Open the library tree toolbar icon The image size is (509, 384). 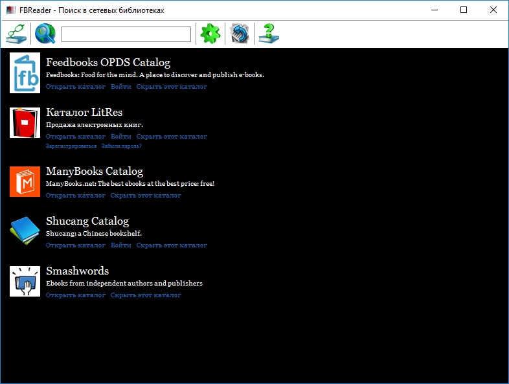[16, 34]
